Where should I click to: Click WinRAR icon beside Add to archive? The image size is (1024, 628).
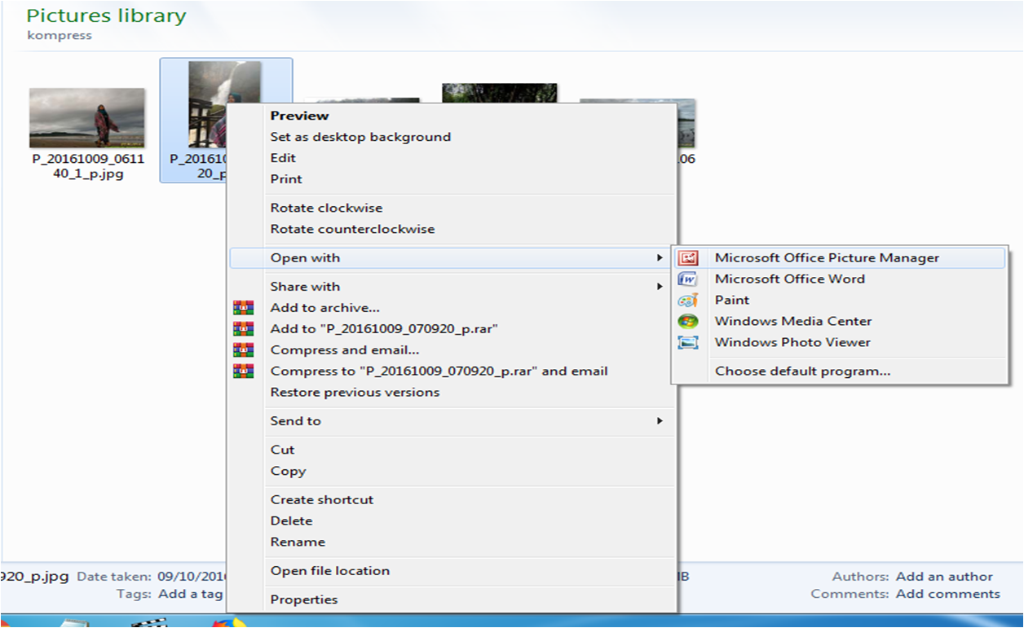click(243, 308)
